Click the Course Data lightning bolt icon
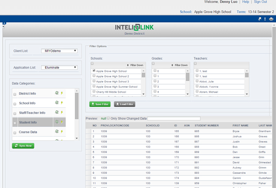Viewport: 276px width, 188px height. tap(62, 131)
